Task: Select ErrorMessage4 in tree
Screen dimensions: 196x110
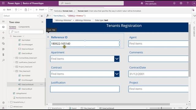Action: (27, 45)
